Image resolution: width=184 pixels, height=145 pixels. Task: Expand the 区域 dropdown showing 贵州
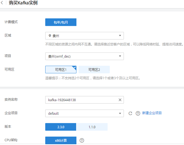pyautogui.click(x=84, y=36)
